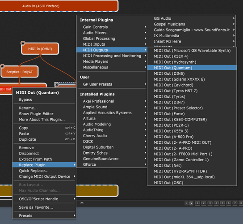Image resolution: width=243 pixels, height=224 pixels.
Task: Click the next page right-arrow icon
Action: pyautogui.click(x=191, y=203)
